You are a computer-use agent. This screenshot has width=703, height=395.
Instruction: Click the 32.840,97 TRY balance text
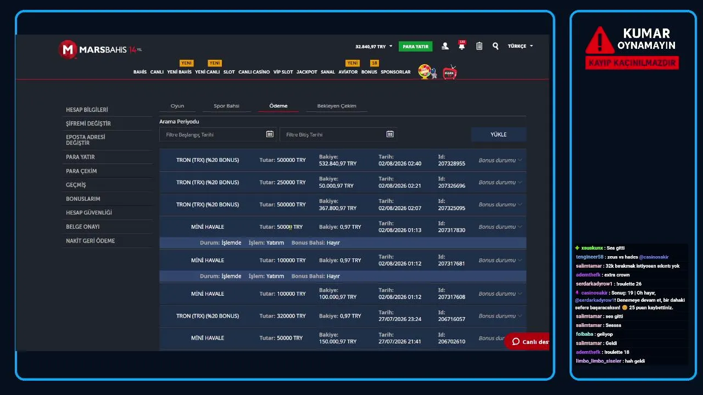[x=371, y=47]
